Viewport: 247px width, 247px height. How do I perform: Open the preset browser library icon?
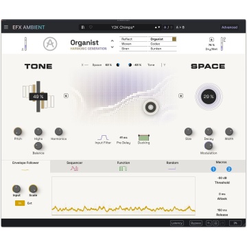(x=83, y=27)
